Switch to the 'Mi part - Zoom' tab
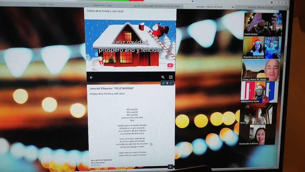This screenshot has height=172, width=305. (x=46, y=4)
